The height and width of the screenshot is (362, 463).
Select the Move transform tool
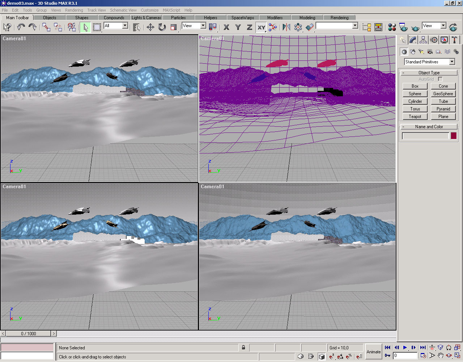[x=150, y=27]
